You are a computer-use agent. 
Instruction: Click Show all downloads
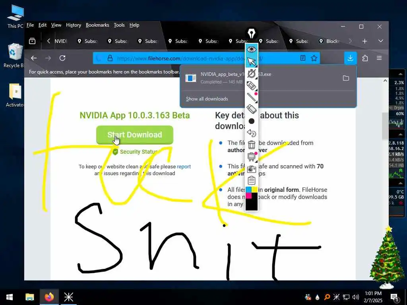coord(207,99)
